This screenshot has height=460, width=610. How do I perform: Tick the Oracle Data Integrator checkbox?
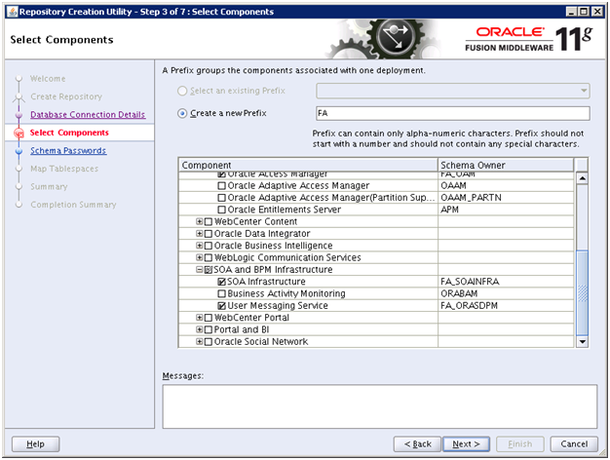click(x=209, y=234)
